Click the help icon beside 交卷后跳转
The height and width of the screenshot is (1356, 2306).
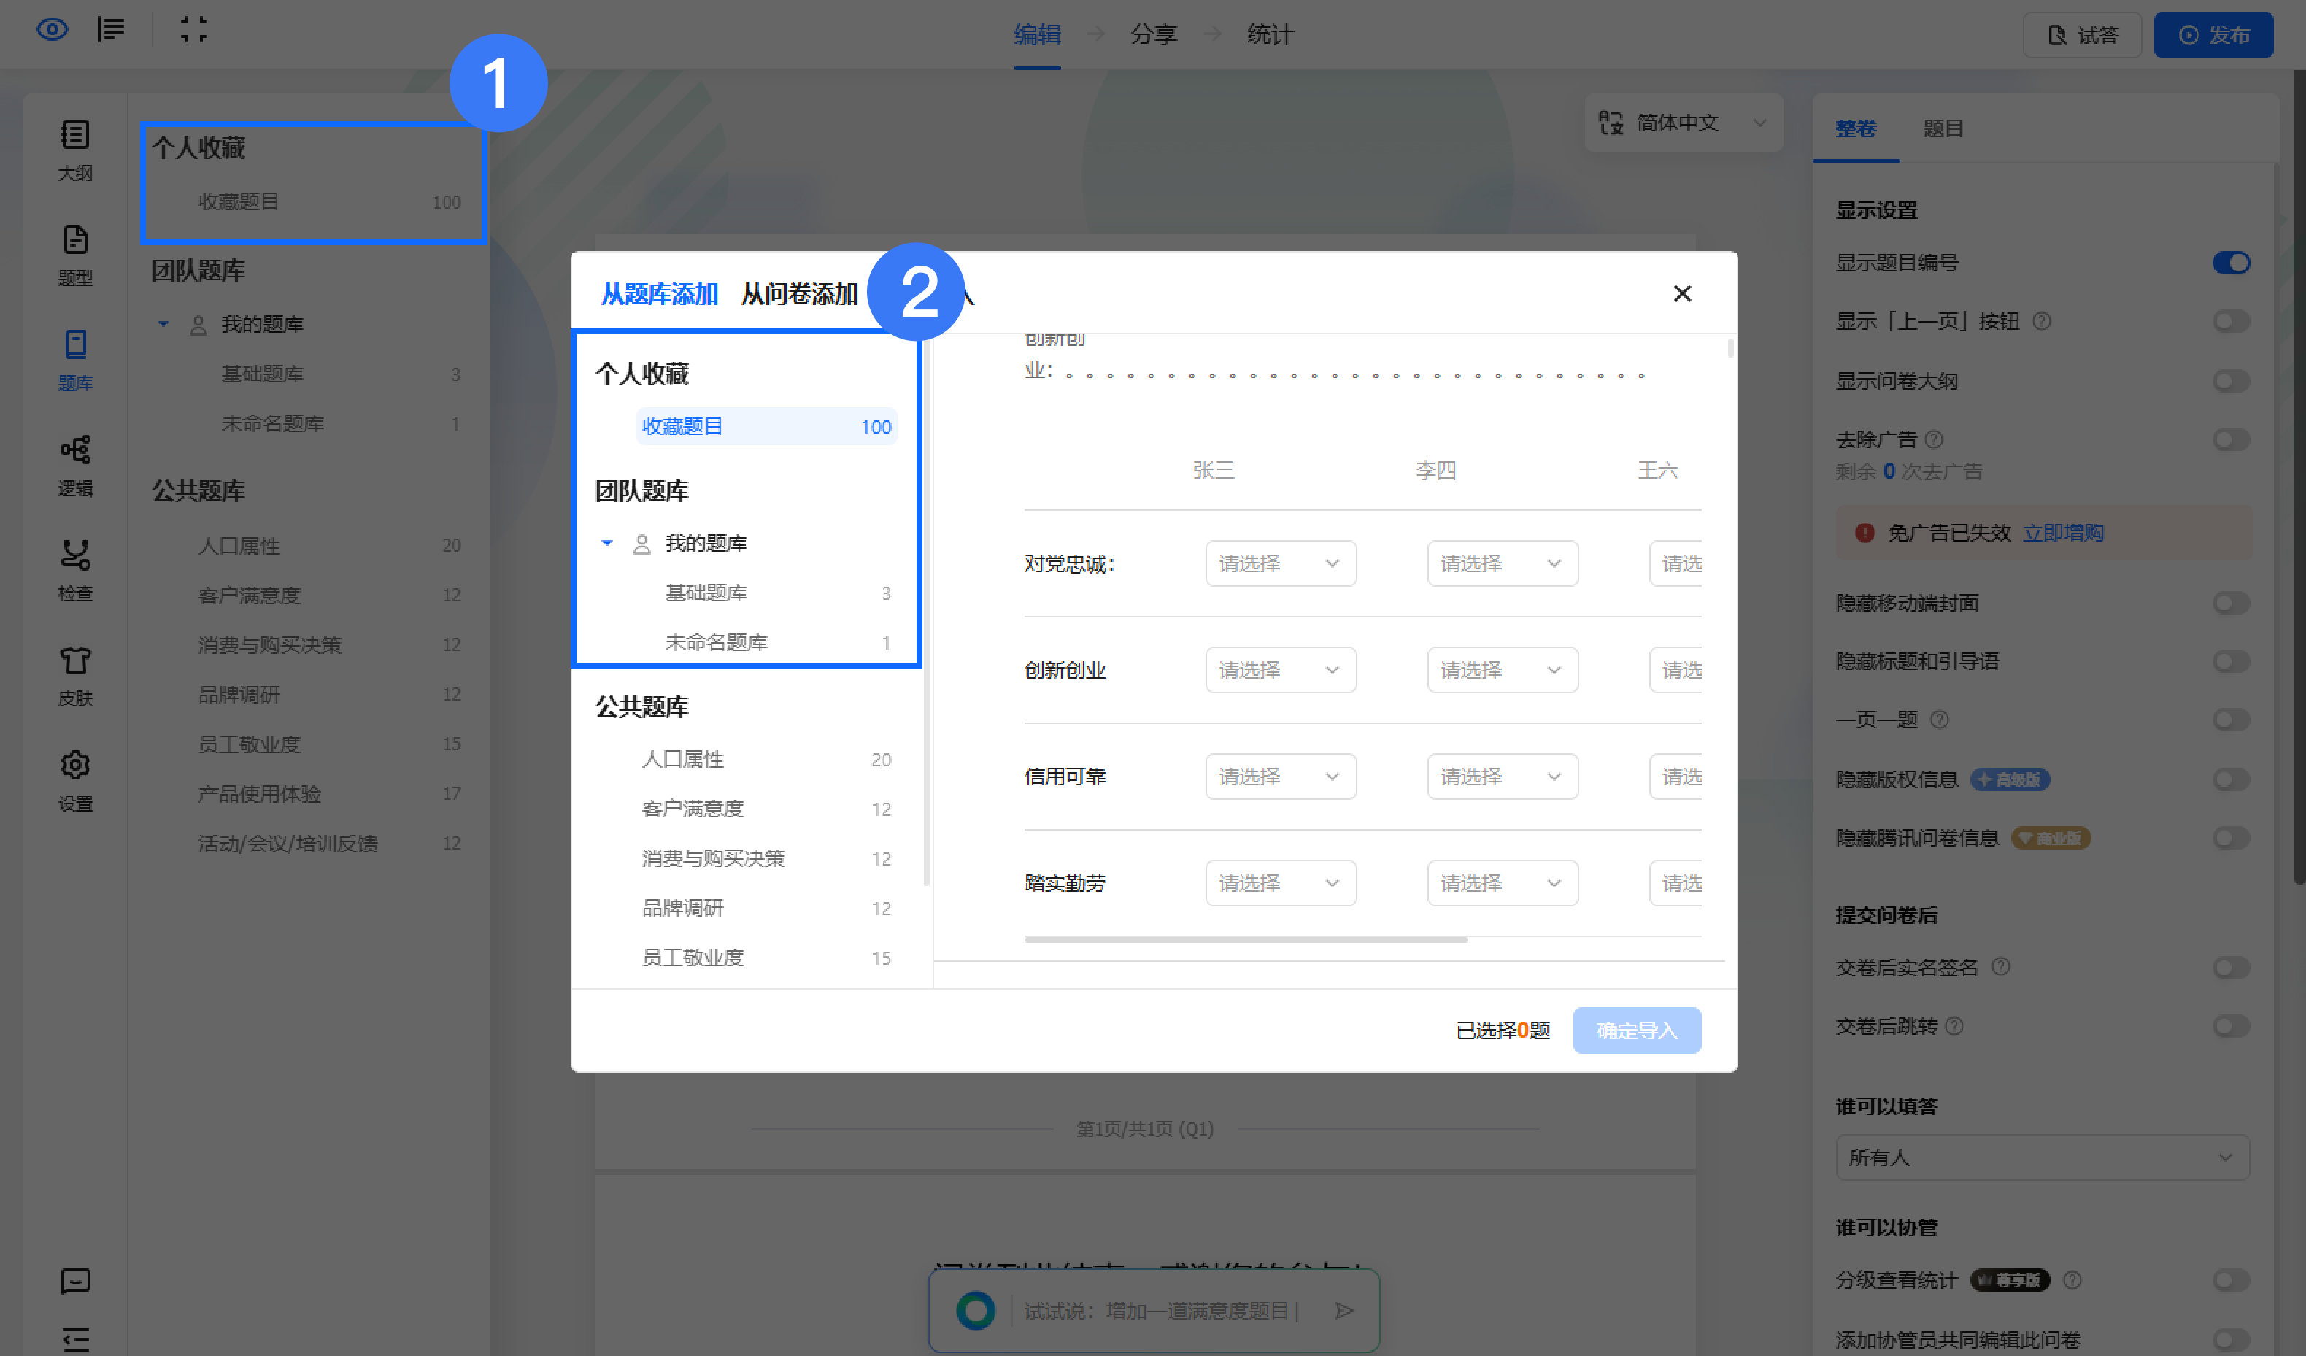1954,1027
